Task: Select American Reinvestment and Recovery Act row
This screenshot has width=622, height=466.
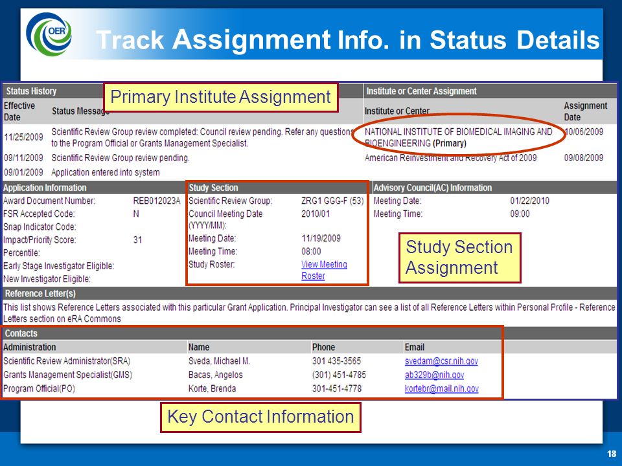Action: coord(451,158)
